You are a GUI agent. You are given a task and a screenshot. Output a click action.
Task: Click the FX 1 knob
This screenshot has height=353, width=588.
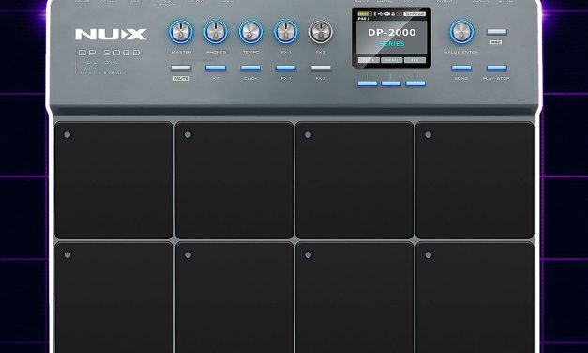coord(286,32)
